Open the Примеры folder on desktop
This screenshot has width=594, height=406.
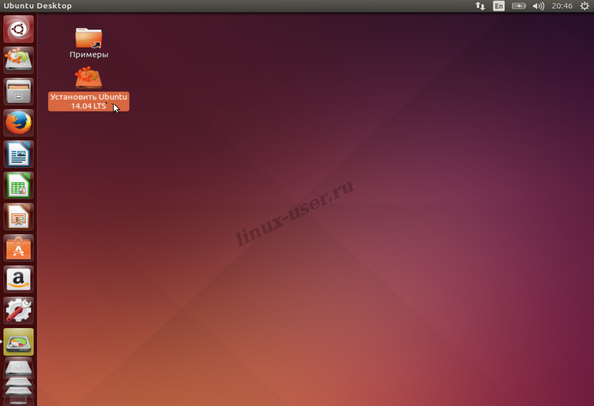[89, 38]
